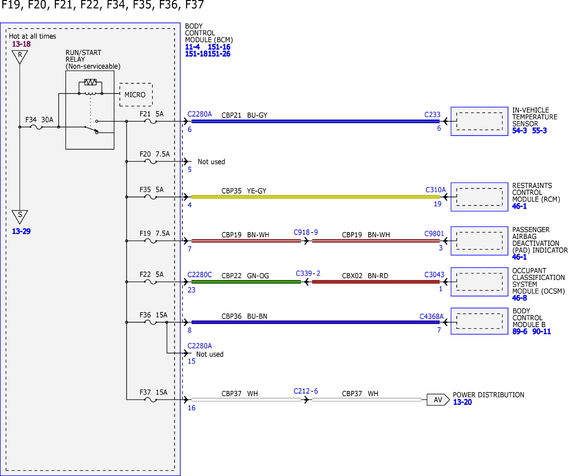
Task: Select the Restraints Control Module component box
Action: point(479,197)
